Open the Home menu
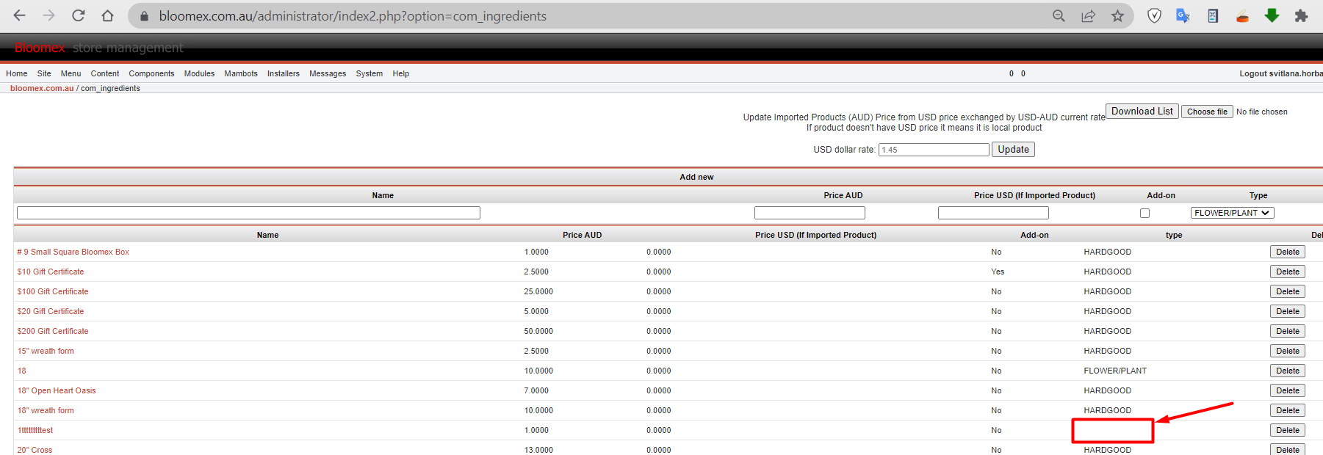This screenshot has width=1323, height=455. click(17, 73)
